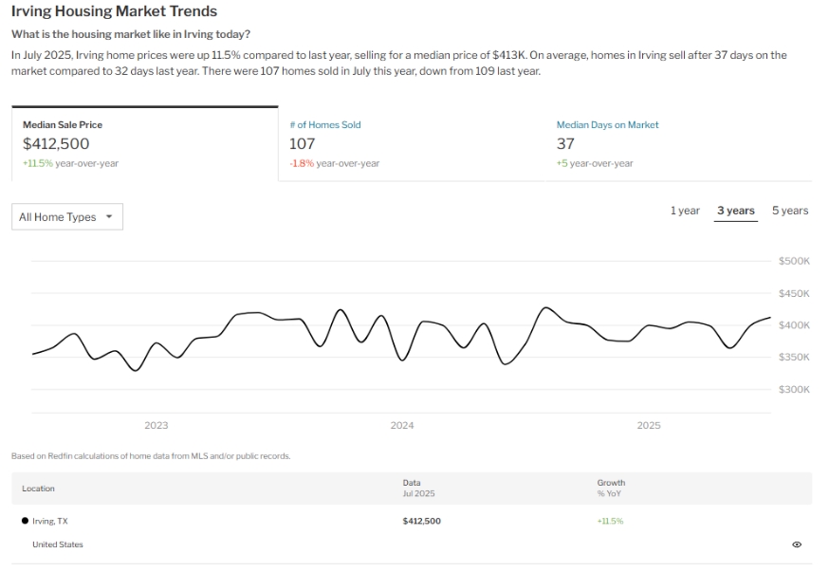This screenshot has height=572, width=829.
Task: Select the Median Sale Price tab
Action: pyautogui.click(x=144, y=143)
